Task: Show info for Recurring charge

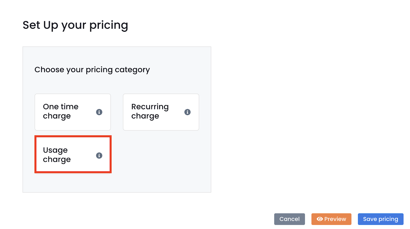Action: (188, 112)
